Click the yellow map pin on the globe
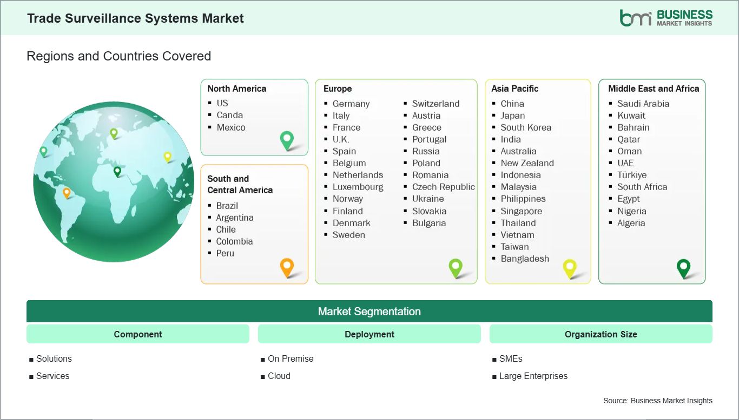The image size is (739, 420). [x=168, y=157]
